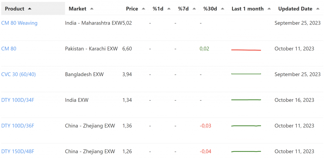This screenshot has width=324, height=158.
Task: Open DTY 100D/36F product details
Action: [x=18, y=126]
